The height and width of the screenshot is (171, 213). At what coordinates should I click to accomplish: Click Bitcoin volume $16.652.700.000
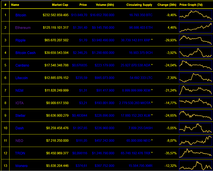click(x=102, y=15)
